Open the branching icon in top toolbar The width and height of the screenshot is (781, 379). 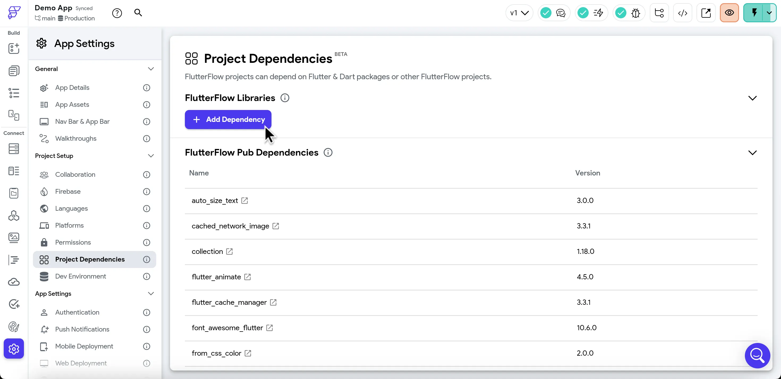pyautogui.click(x=659, y=13)
